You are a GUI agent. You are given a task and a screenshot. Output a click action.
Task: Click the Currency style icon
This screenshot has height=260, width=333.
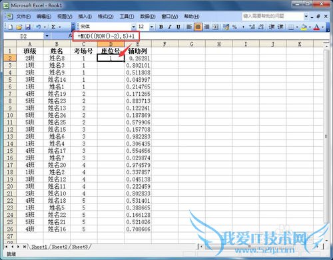tap(226, 27)
